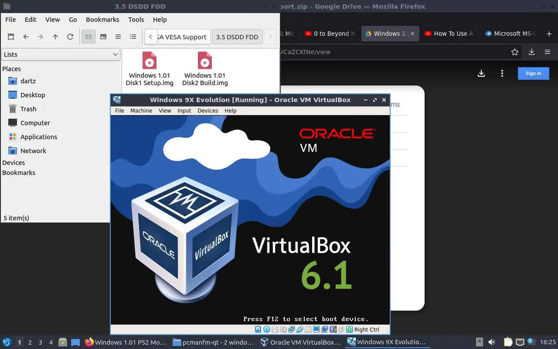This screenshot has height=349, width=558.
Task: Switch to the 'How To Use A' YouTube tab
Action: [449, 34]
